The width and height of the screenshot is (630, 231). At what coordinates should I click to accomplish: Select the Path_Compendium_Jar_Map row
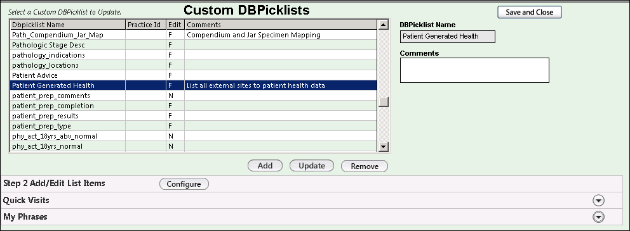pos(193,35)
